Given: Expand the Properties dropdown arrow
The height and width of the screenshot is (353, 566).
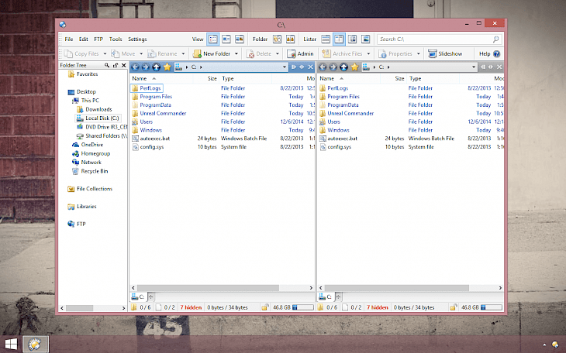Looking at the screenshot, I should coord(419,53).
